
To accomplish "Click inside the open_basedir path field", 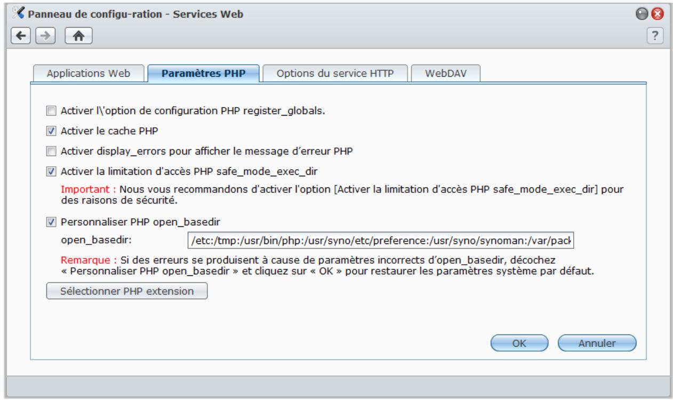I will 381,241.
